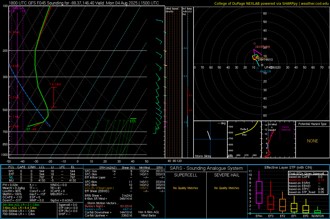This screenshot has height=219, width=330.
Task: Click the red based on LCL probability line
Action: click(x=307, y=180)
